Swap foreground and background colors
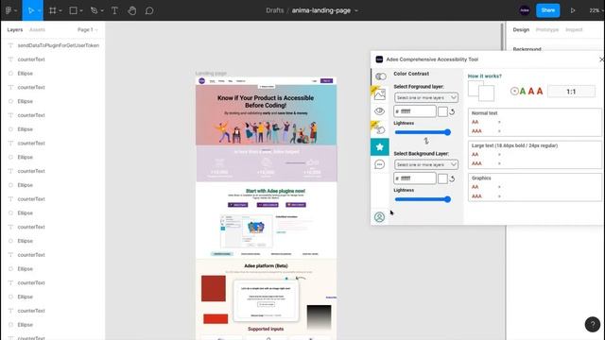Viewport: 605px width, 340px height. point(426,141)
